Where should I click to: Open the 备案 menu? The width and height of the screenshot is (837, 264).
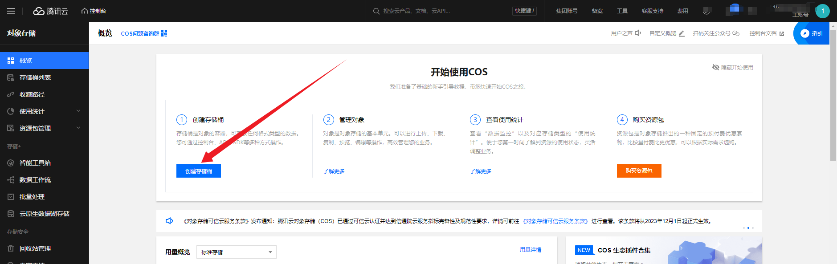click(597, 11)
